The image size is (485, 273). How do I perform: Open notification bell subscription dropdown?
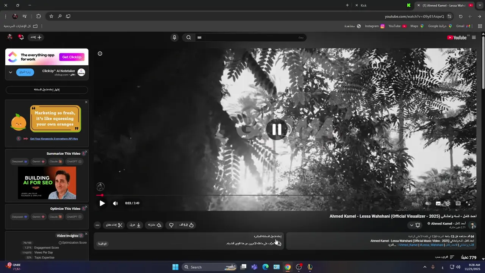coord(415,225)
